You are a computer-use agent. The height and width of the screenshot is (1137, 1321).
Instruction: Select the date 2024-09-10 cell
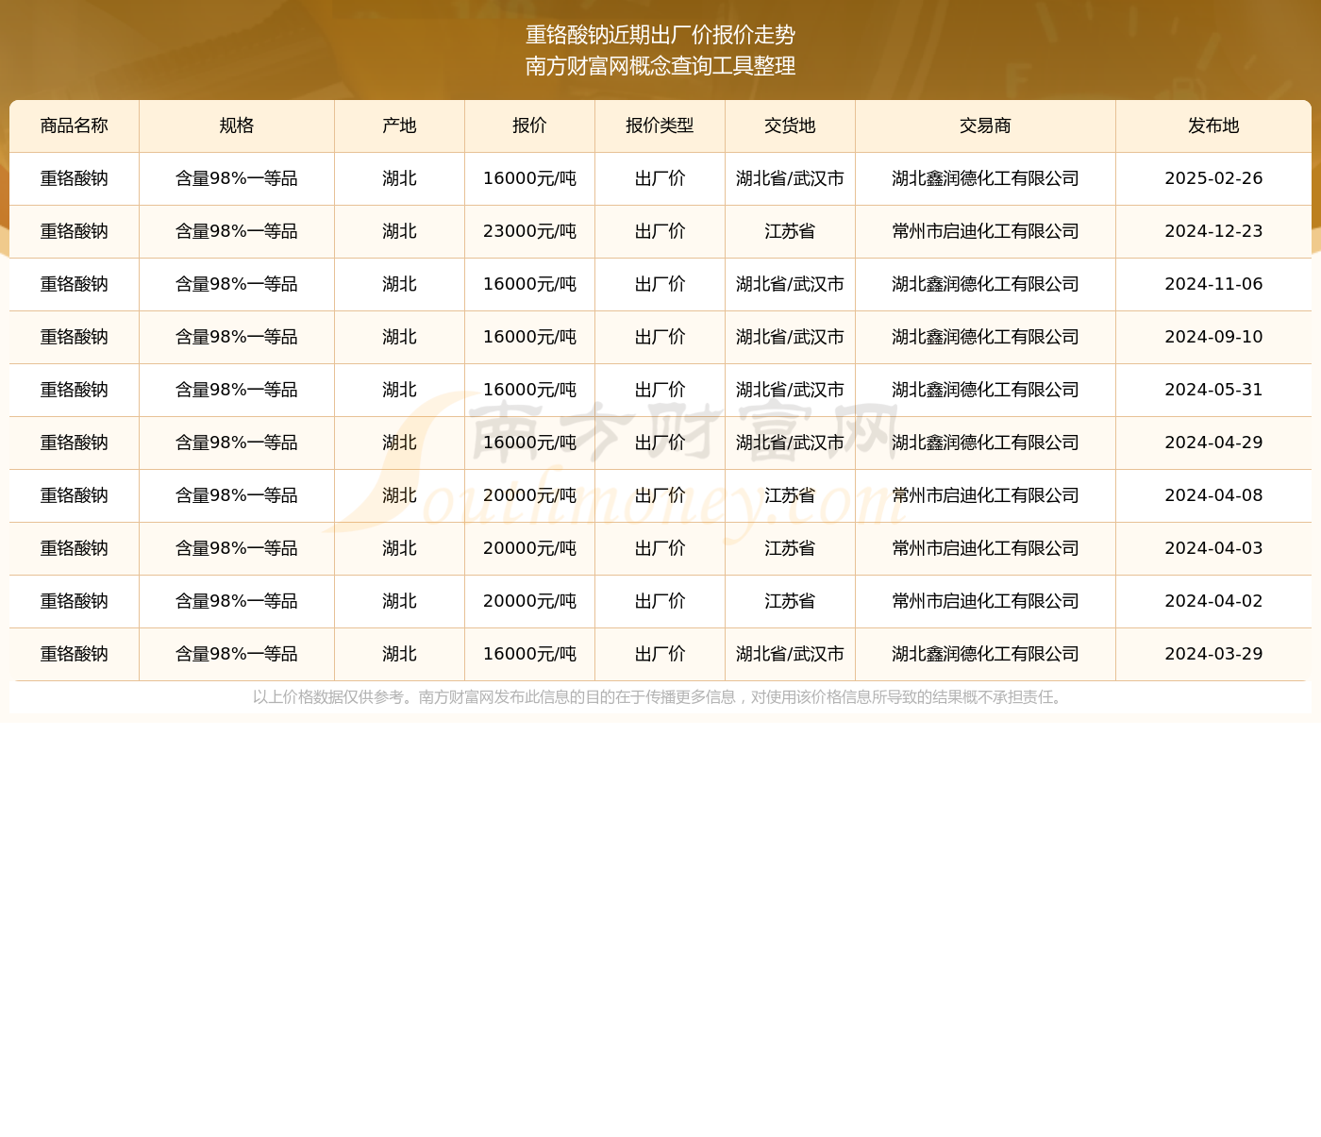[1214, 338]
